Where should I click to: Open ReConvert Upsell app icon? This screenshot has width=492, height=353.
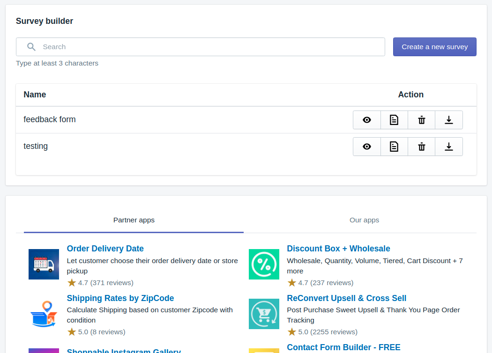point(264,314)
